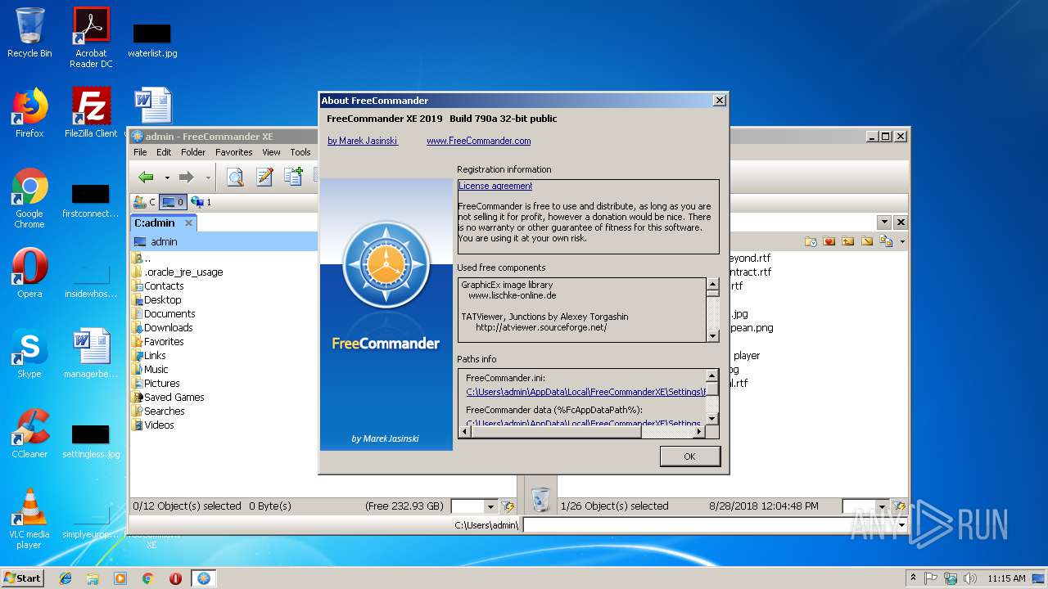1048x589 pixels.
Task: Open the by Marek Jasinski link
Action: 363,141
